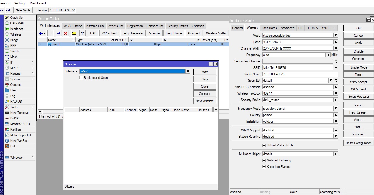Open the RADIUS sidebar item
The height and width of the screenshot is (195, 374).
pos(16,102)
